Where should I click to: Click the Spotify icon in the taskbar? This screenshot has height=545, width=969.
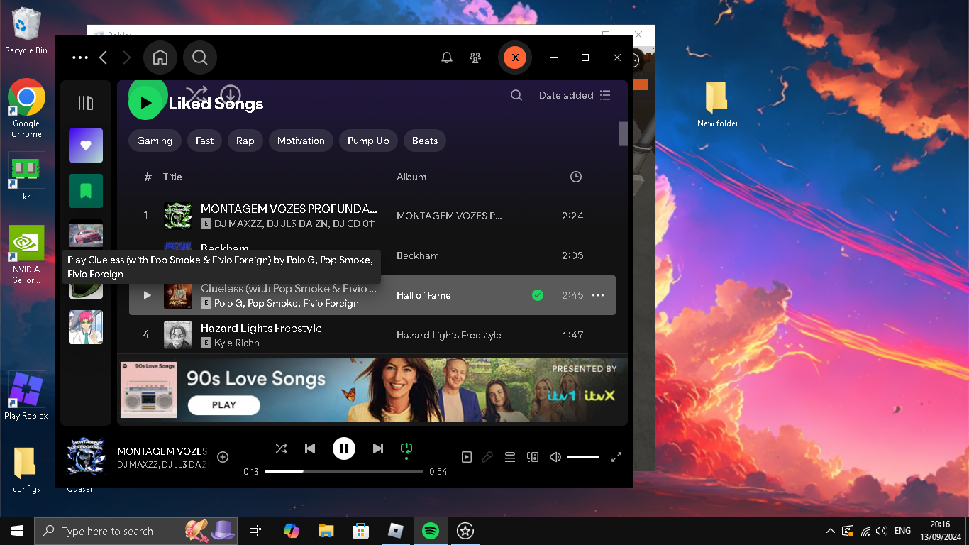point(430,531)
